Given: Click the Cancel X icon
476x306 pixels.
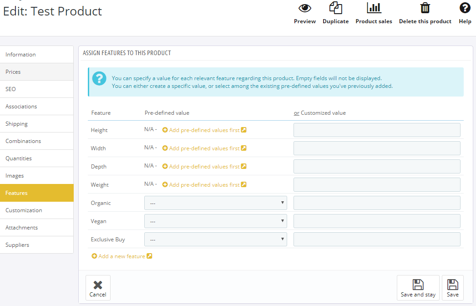Looking at the screenshot, I should (98, 285).
